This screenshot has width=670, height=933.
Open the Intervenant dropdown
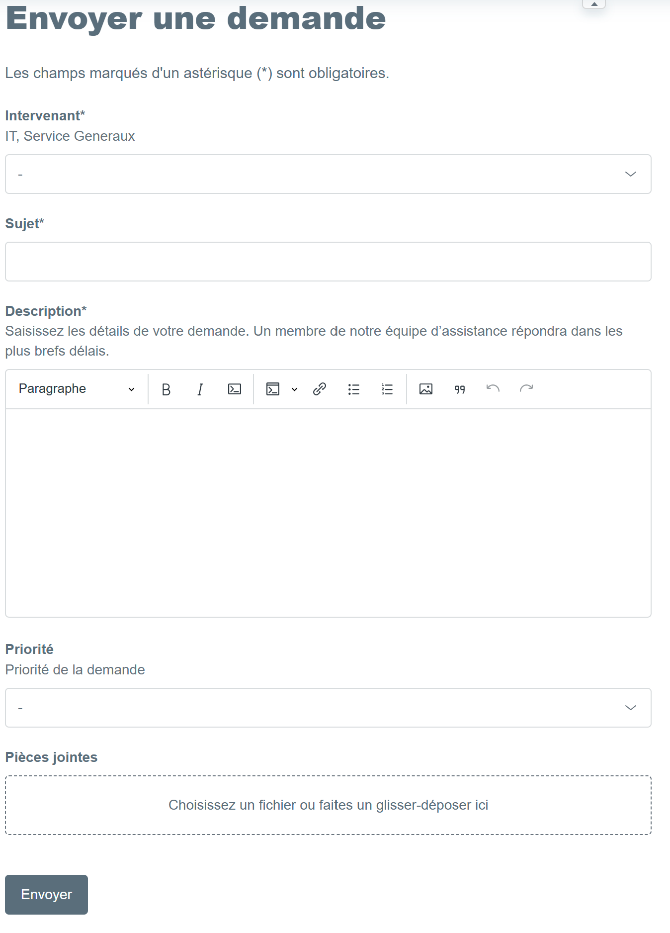(x=328, y=174)
